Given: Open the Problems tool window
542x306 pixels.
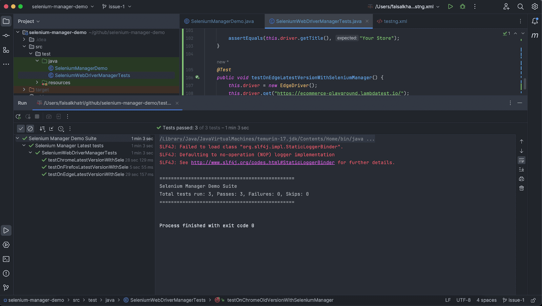Looking at the screenshot, I should (6, 273).
